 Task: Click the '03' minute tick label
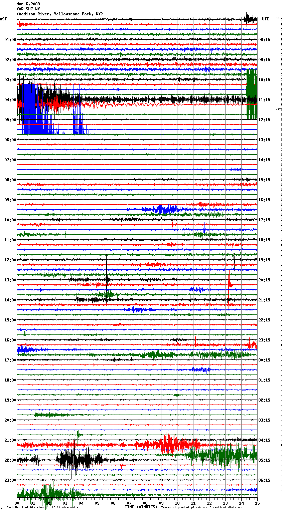pos(65,503)
